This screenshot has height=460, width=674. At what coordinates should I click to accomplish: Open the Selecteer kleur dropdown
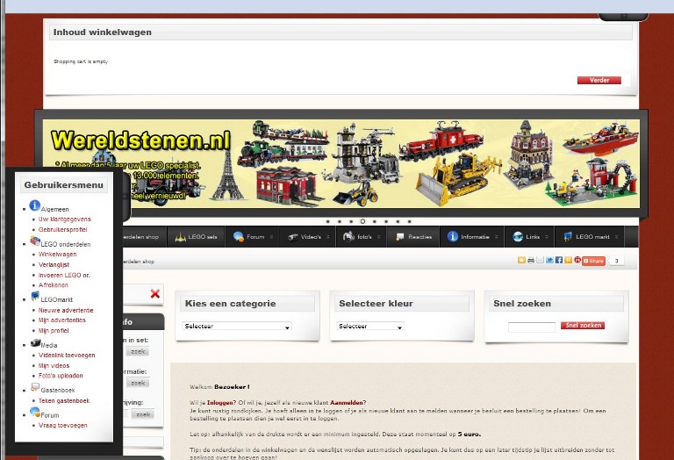(x=370, y=327)
